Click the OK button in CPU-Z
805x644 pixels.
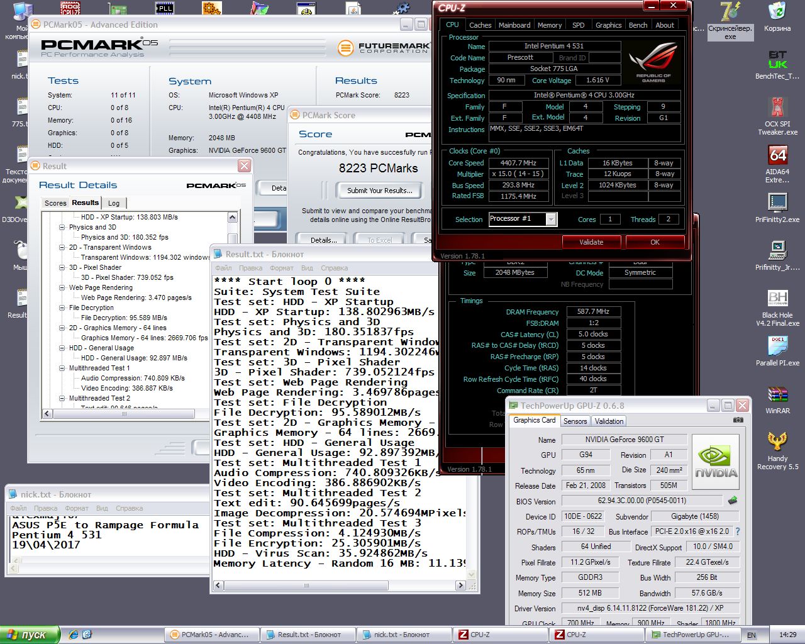pos(655,242)
